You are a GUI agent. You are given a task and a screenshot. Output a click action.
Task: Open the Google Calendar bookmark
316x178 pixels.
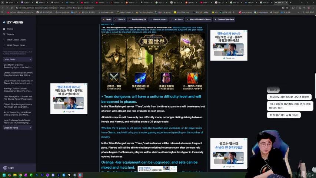click(261, 12)
